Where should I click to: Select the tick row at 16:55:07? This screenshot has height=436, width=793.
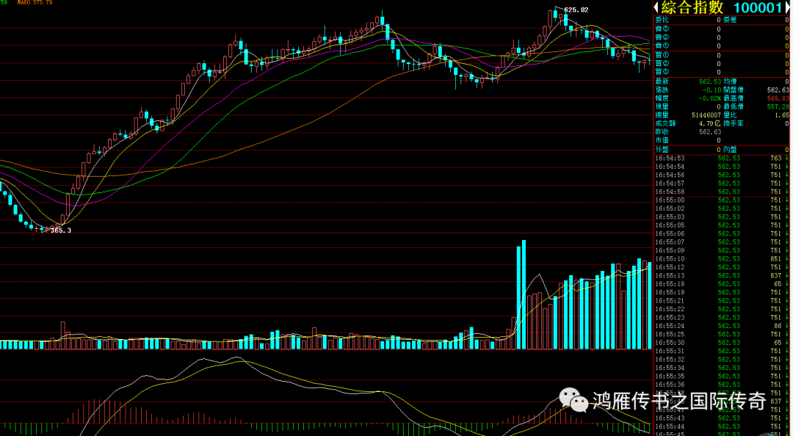[x=722, y=241]
